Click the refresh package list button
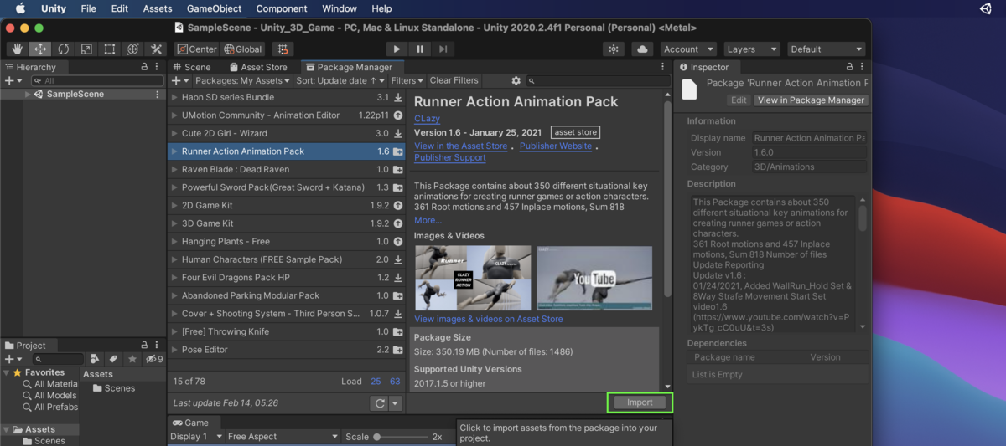 (380, 403)
